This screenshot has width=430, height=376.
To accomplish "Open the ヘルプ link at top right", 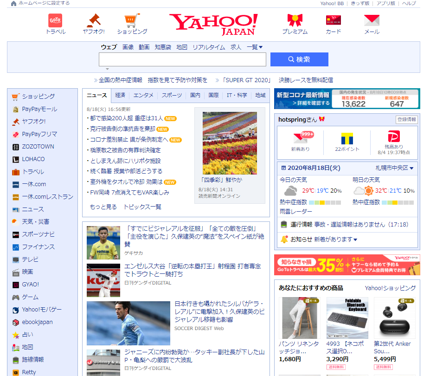I will pyautogui.click(x=409, y=3).
